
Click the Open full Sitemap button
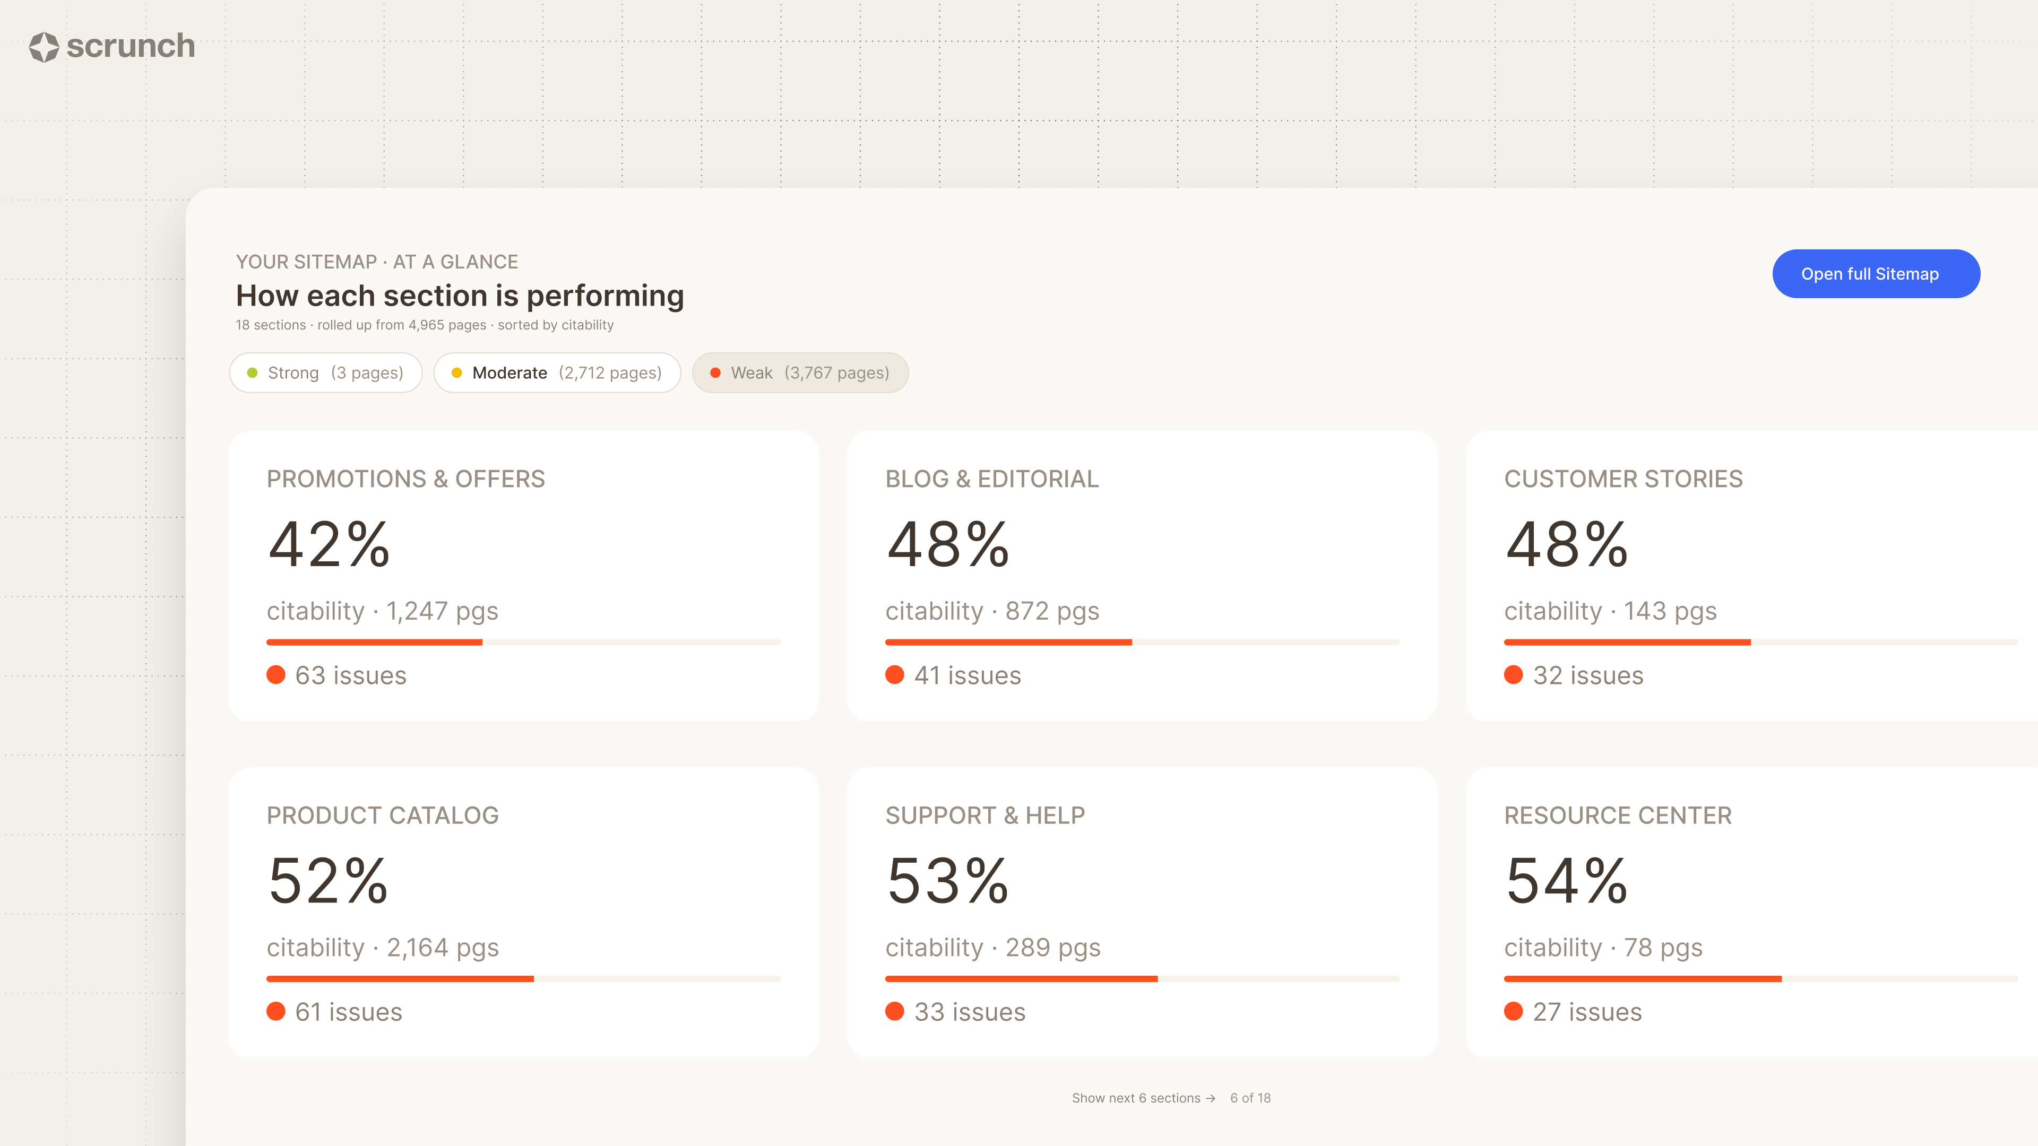click(x=1876, y=274)
